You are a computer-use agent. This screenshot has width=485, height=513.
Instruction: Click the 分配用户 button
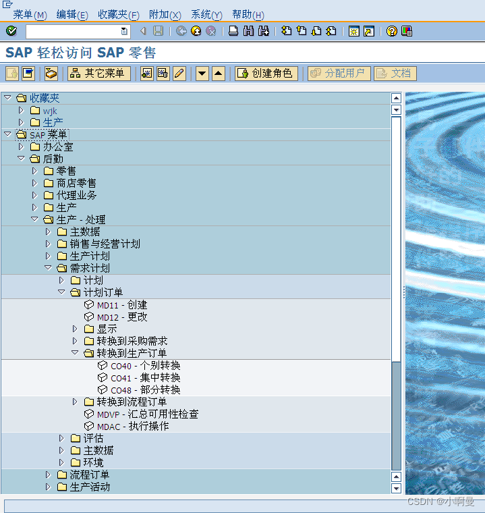(x=339, y=74)
